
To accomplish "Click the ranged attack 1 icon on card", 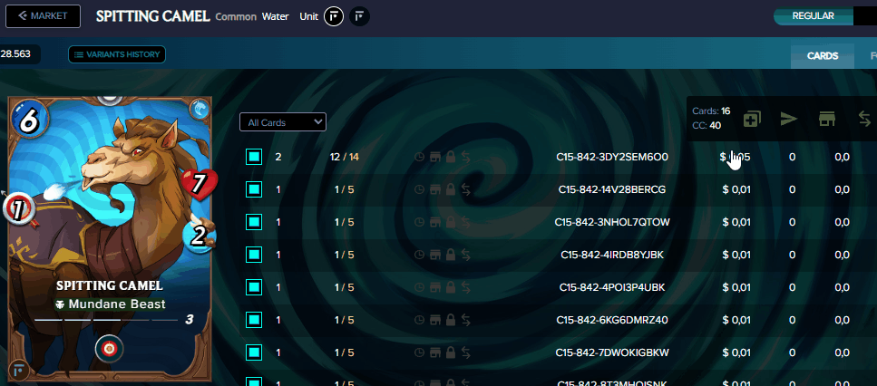I will tap(18, 209).
